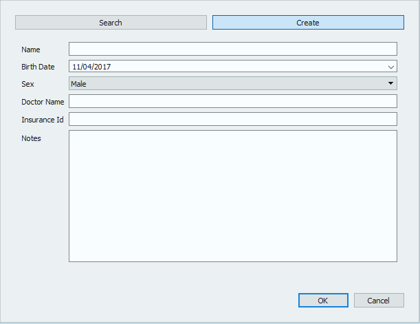Click the Name label text

(x=31, y=50)
